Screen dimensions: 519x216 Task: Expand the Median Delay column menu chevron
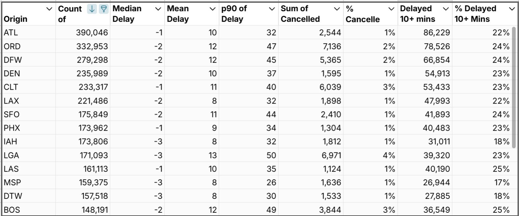[158, 9]
